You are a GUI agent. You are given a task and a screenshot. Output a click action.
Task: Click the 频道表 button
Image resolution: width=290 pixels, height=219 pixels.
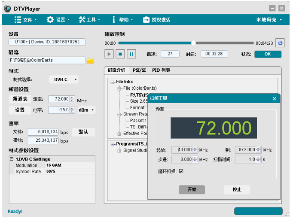coord(20,99)
